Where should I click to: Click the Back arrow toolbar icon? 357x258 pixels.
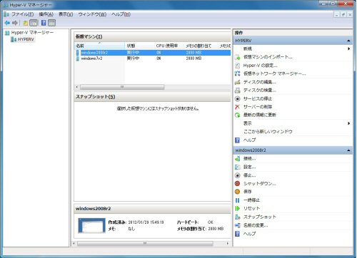click(x=7, y=23)
